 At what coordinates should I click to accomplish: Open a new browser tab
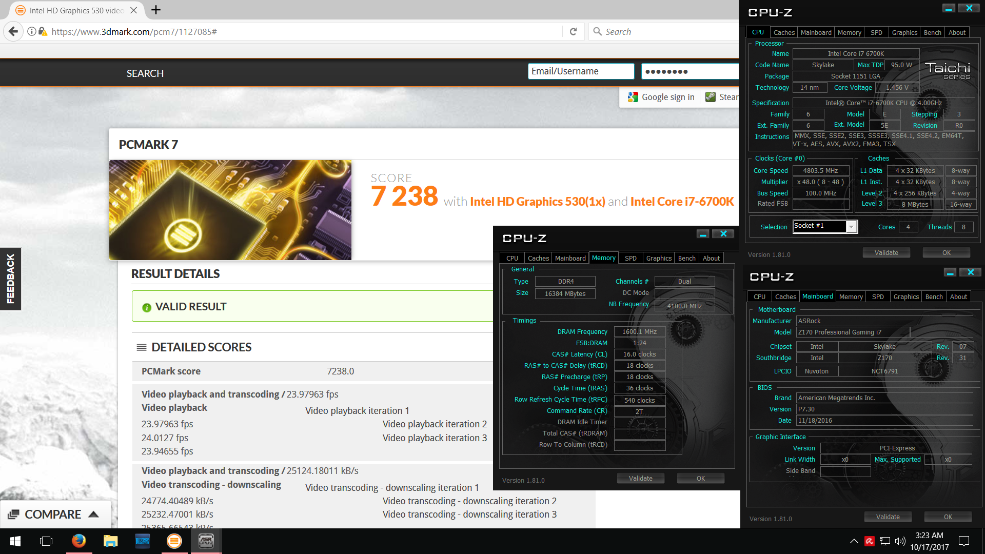[x=156, y=10]
